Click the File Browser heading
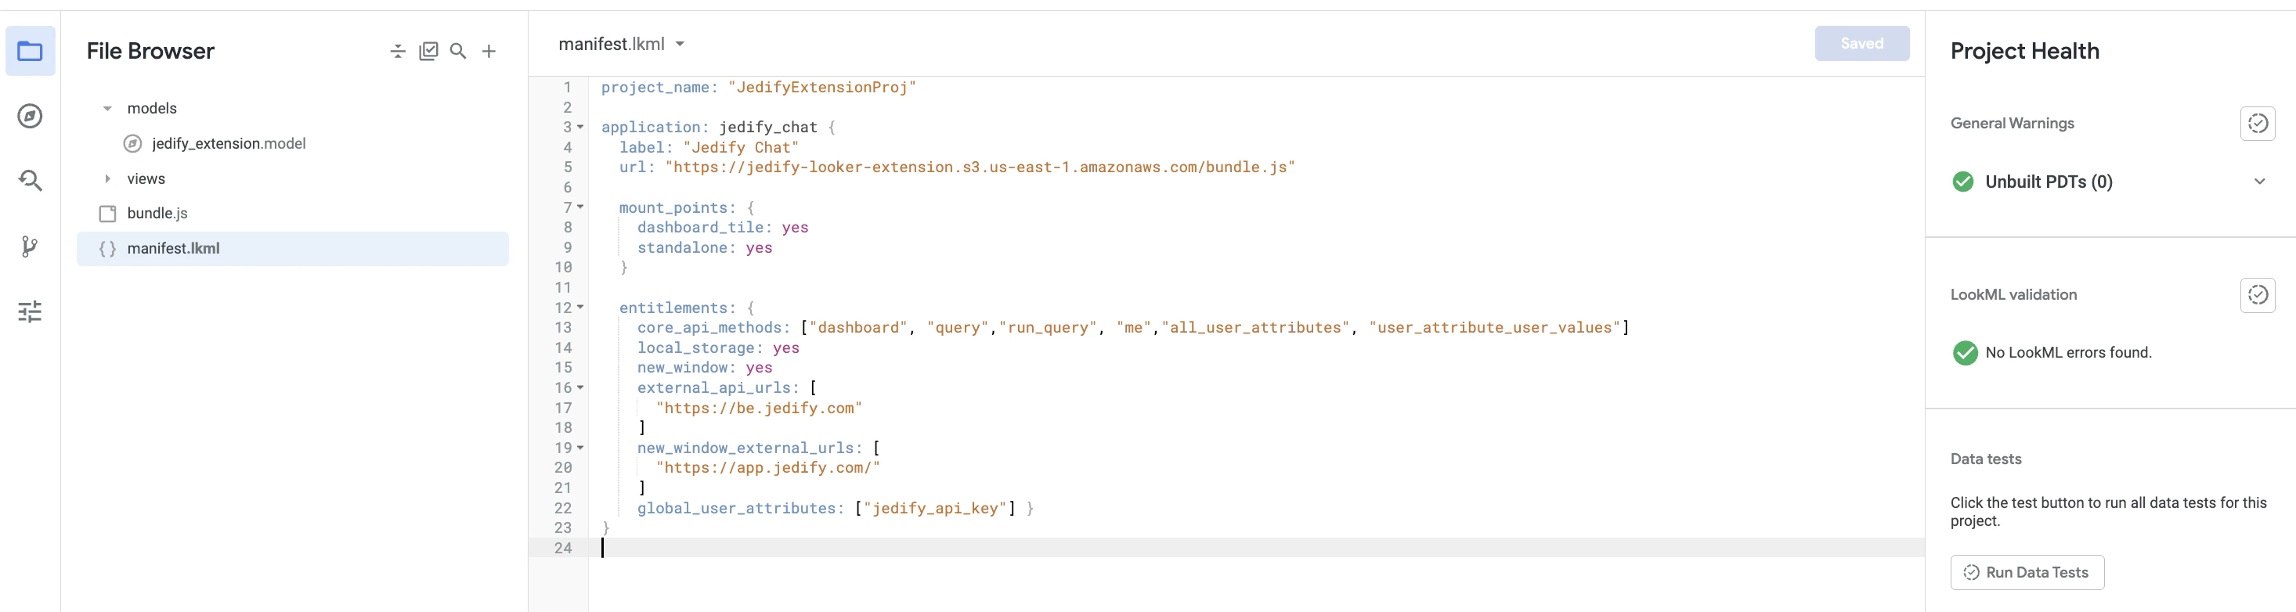 [x=150, y=52]
